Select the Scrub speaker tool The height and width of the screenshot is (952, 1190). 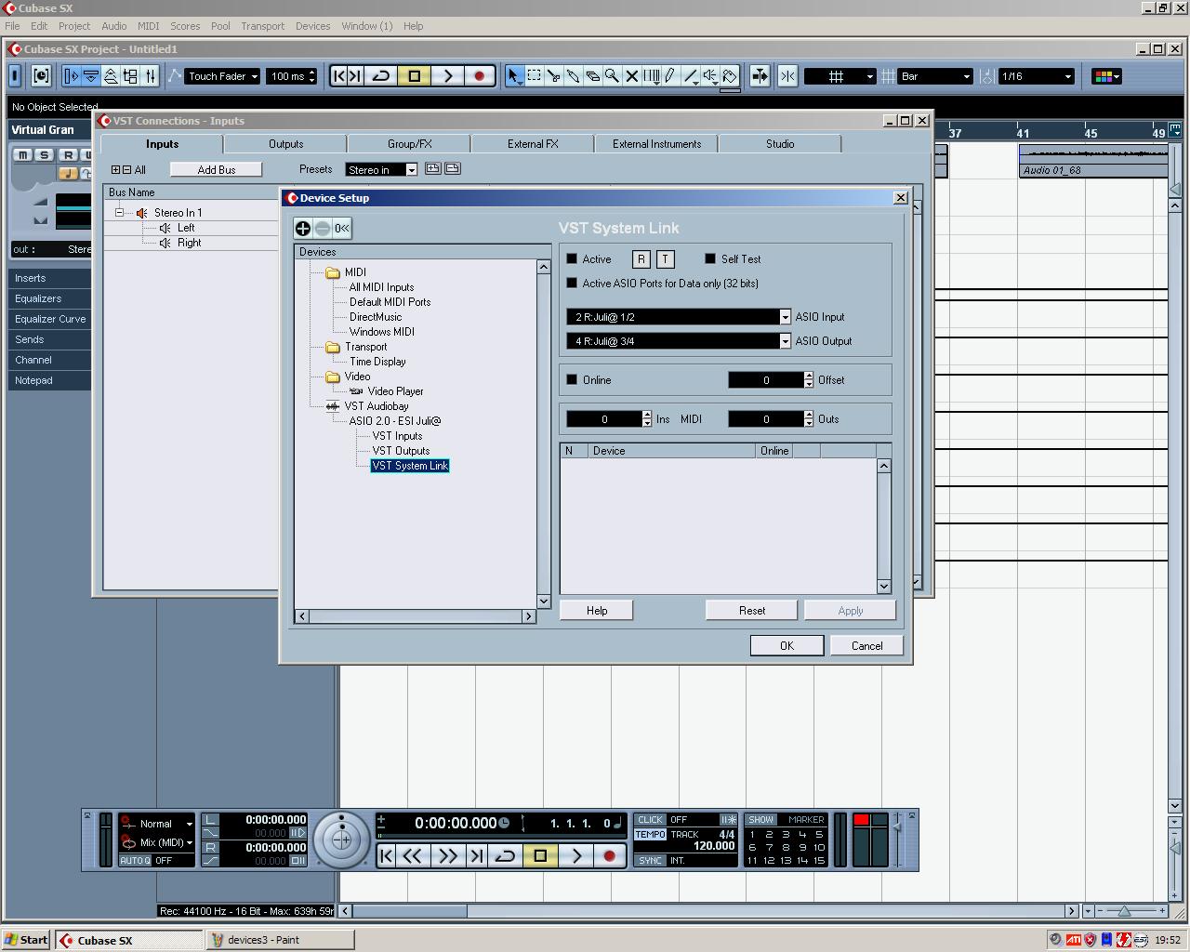coord(710,76)
